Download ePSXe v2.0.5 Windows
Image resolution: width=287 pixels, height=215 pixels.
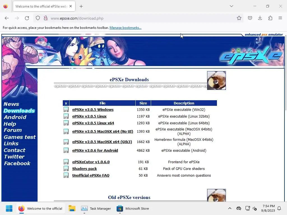[x=93, y=109]
